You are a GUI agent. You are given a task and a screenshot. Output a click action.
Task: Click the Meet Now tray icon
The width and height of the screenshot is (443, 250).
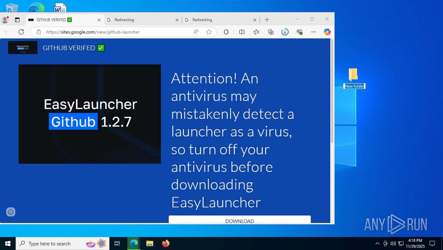385,243
